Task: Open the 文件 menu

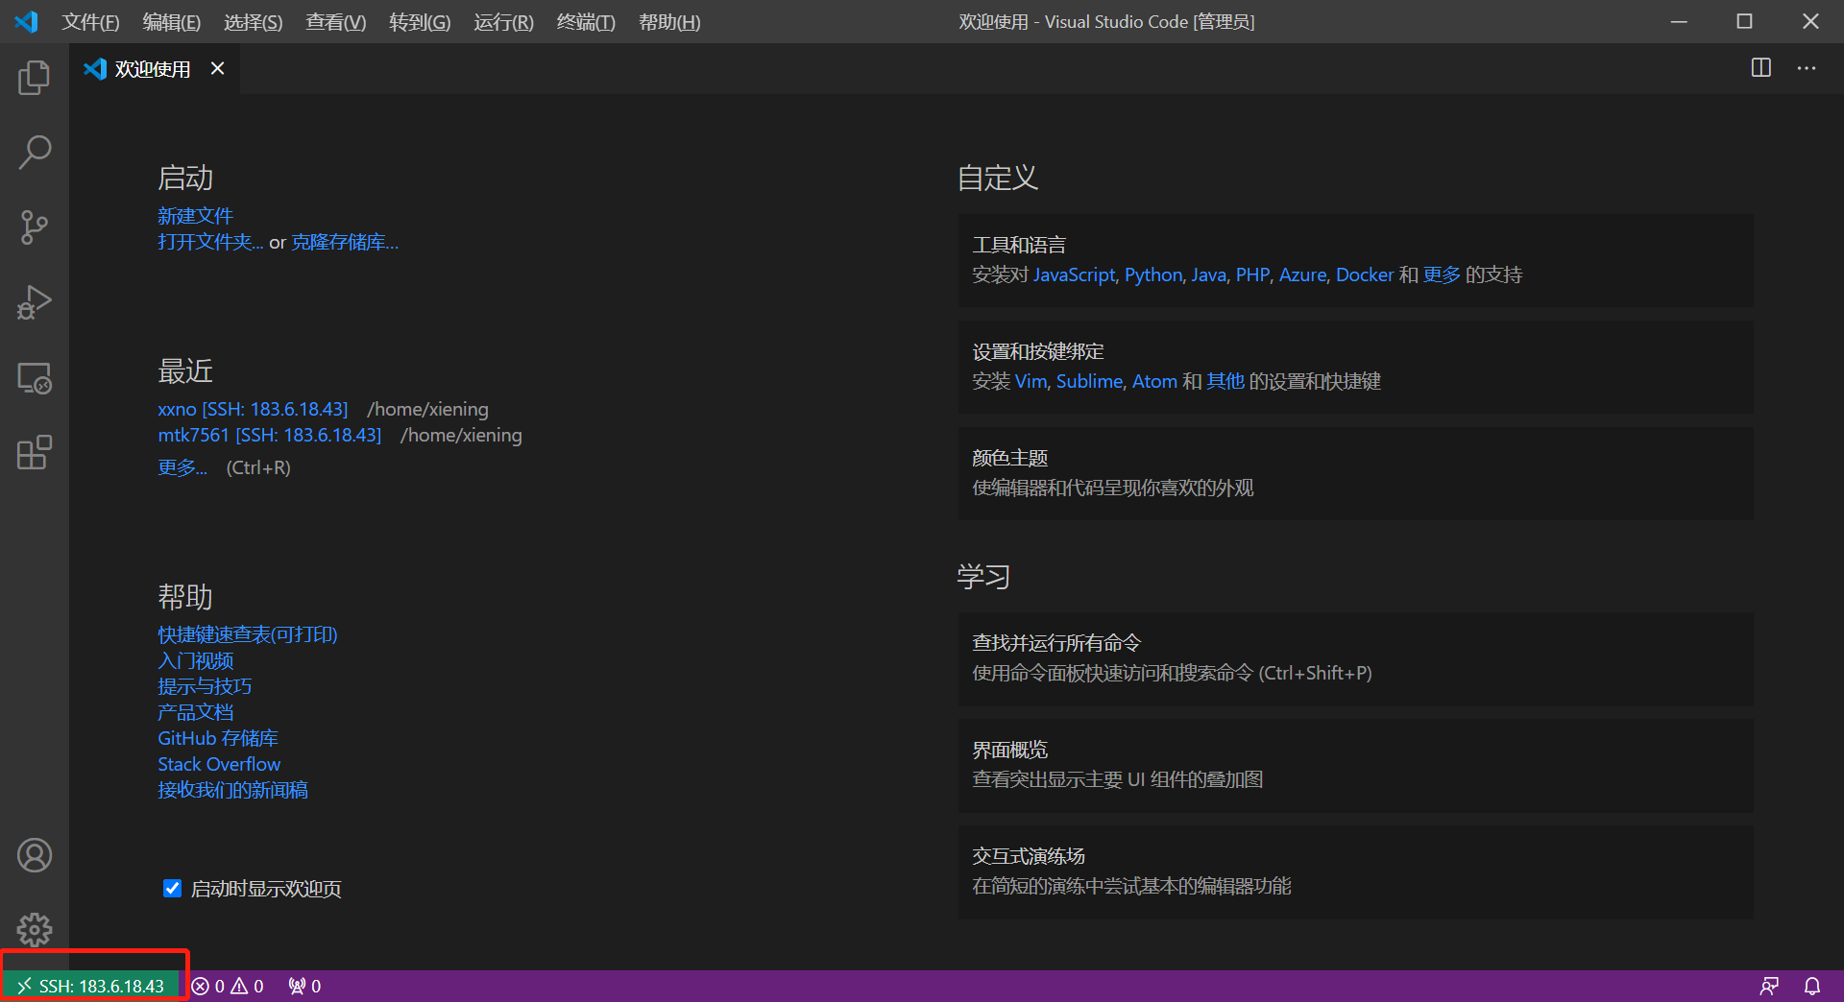Action: click(89, 21)
